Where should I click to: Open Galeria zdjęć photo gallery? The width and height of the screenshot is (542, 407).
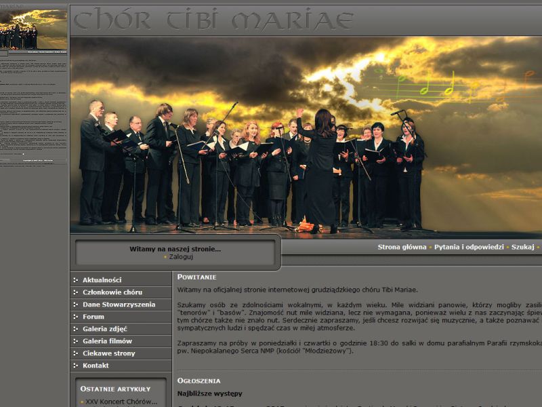click(104, 329)
